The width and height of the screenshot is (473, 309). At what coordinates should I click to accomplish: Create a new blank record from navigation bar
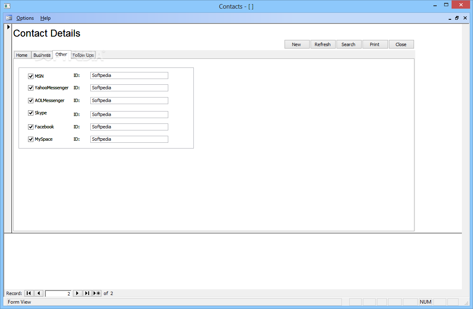tap(97, 293)
